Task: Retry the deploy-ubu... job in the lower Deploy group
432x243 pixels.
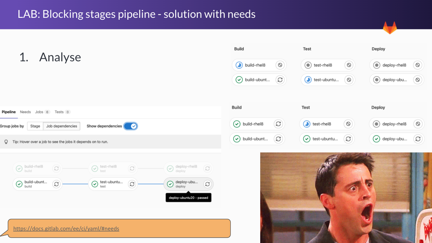Action: [x=418, y=139]
